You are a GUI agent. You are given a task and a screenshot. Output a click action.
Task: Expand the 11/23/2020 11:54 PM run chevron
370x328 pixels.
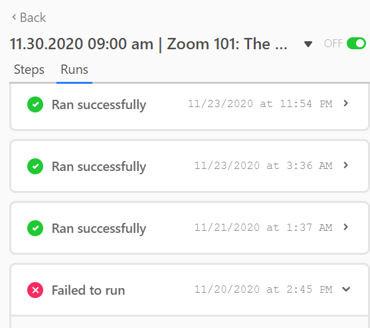click(x=345, y=103)
